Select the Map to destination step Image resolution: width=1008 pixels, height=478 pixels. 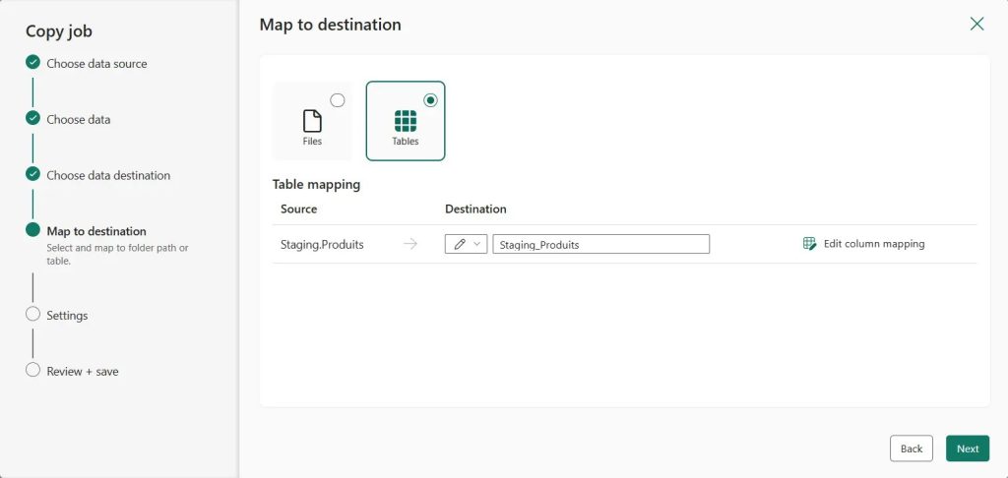click(96, 231)
